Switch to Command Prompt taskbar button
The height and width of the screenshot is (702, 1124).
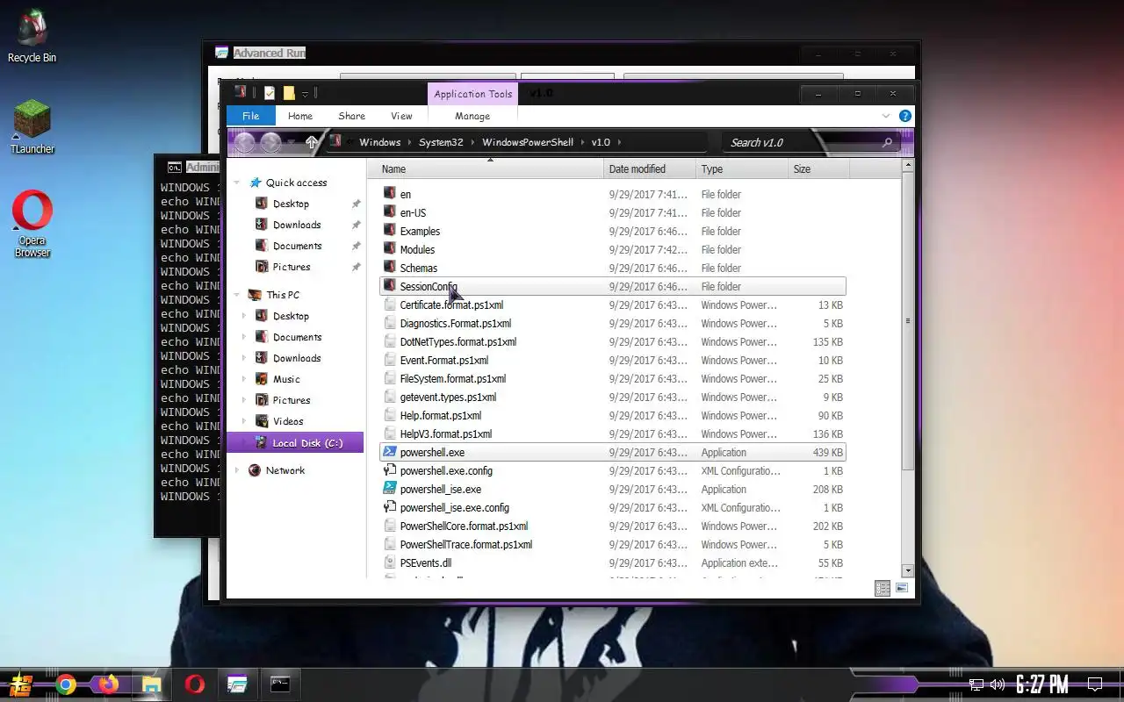280,684
